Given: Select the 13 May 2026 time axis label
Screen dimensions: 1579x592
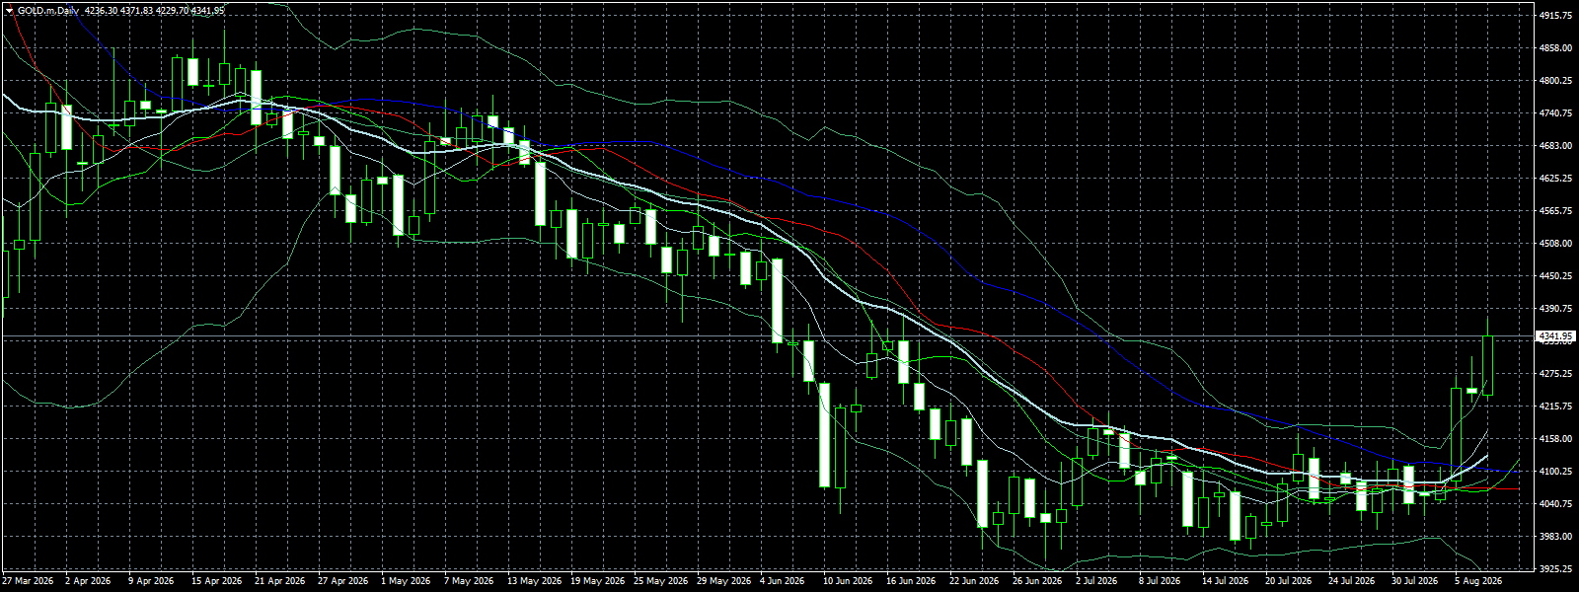Looking at the screenshot, I should (533, 581).
